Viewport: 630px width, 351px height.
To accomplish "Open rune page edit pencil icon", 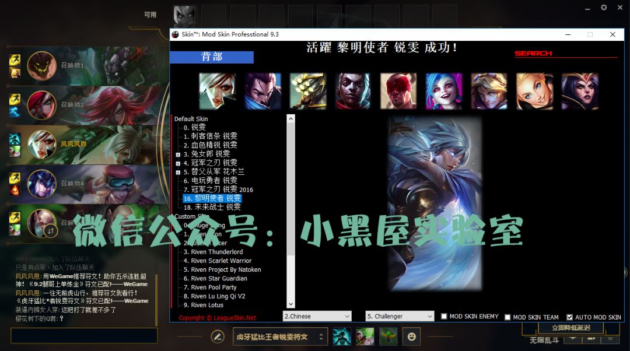I will tap(218, 336).
